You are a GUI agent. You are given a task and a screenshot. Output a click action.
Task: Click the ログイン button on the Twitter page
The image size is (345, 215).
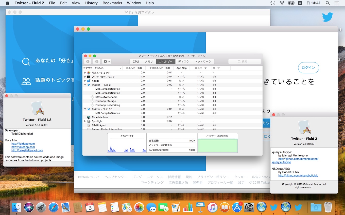pos(308,68)
